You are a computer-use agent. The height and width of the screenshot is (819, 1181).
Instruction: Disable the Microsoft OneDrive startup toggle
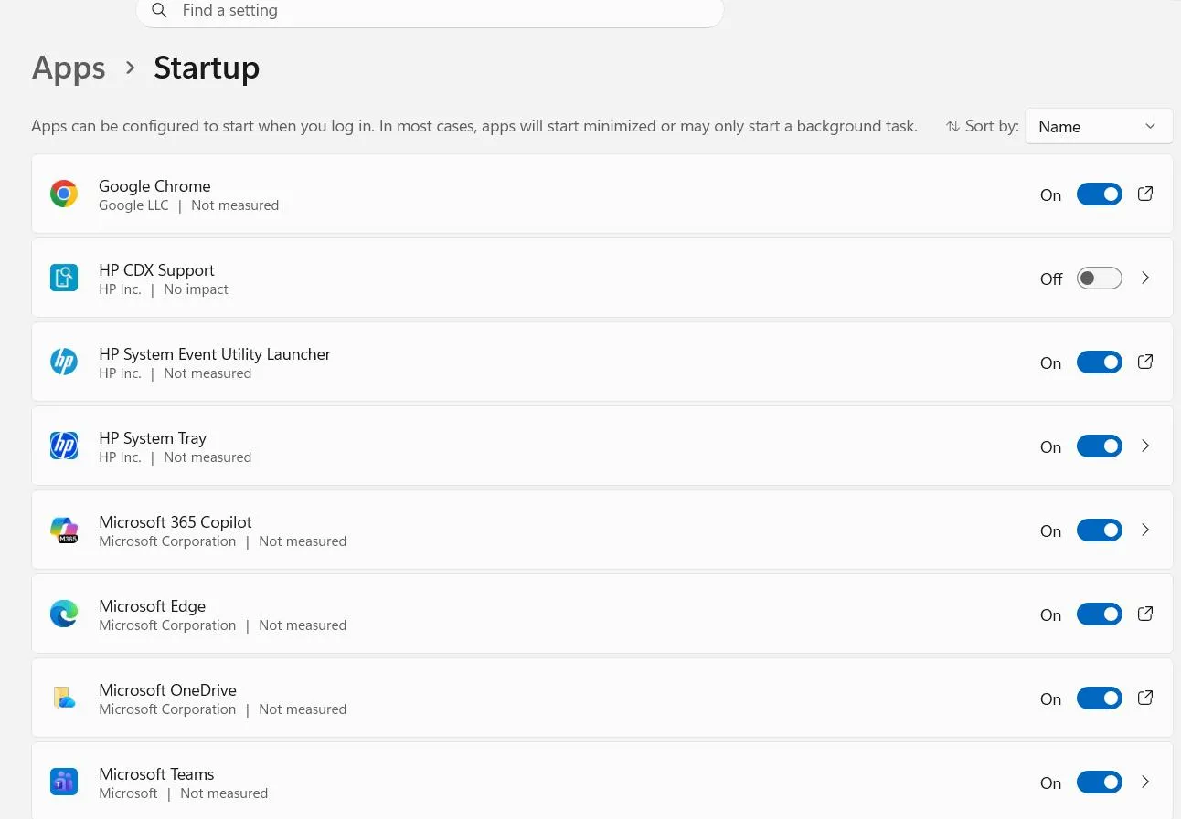(x=1100, y=698)
